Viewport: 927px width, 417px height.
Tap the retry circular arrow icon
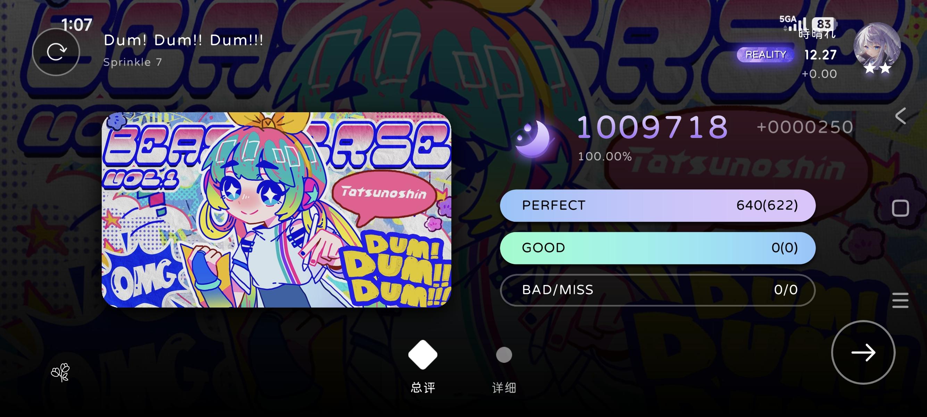click(56, 52)
